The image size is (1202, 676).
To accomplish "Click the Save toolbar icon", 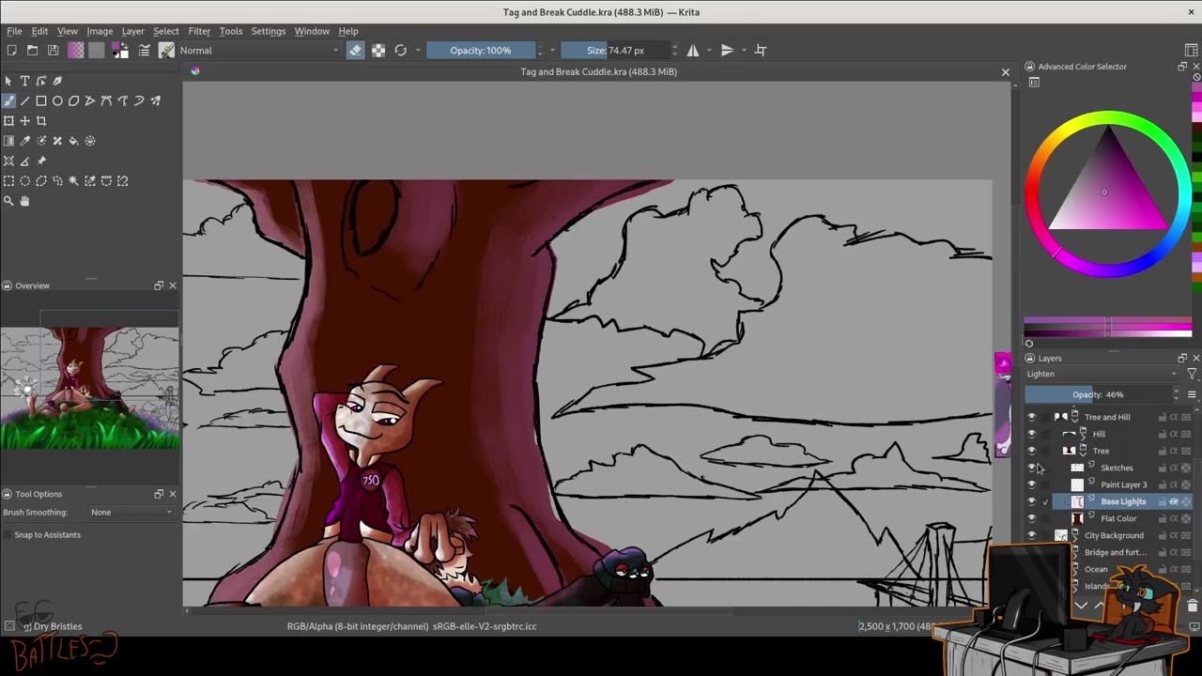I will coord(53,51).
